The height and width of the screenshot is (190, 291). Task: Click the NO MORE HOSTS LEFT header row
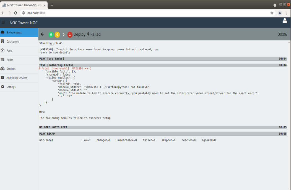pyautogui.click(x=163, y=127)
